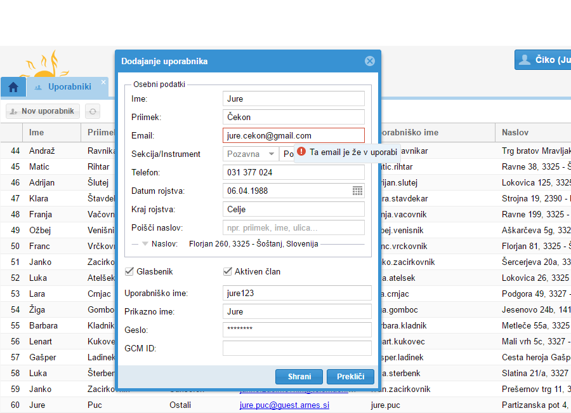Sort by the Naslov column header

515,133
